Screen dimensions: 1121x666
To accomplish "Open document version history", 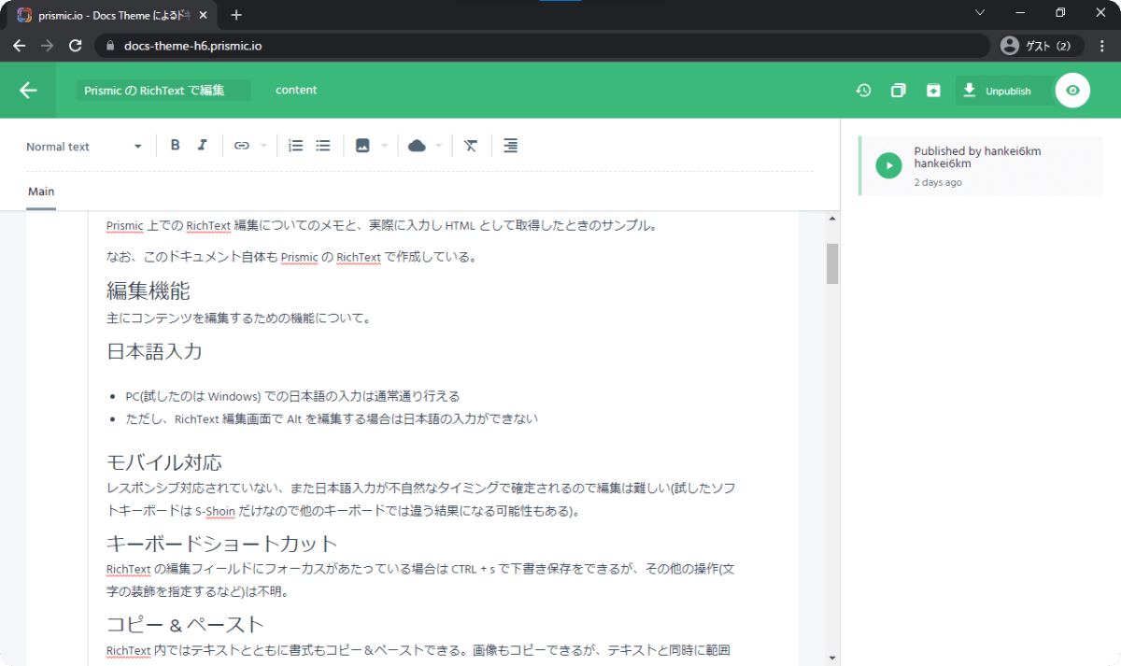I will click(x=864, y=91).
